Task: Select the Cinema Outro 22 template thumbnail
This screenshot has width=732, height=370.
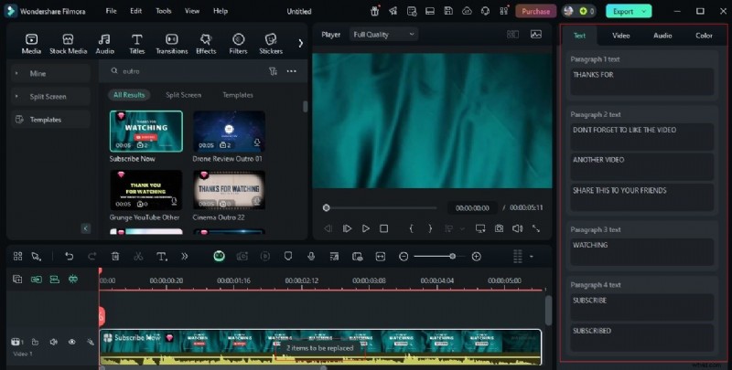Action: click(229, 190)
